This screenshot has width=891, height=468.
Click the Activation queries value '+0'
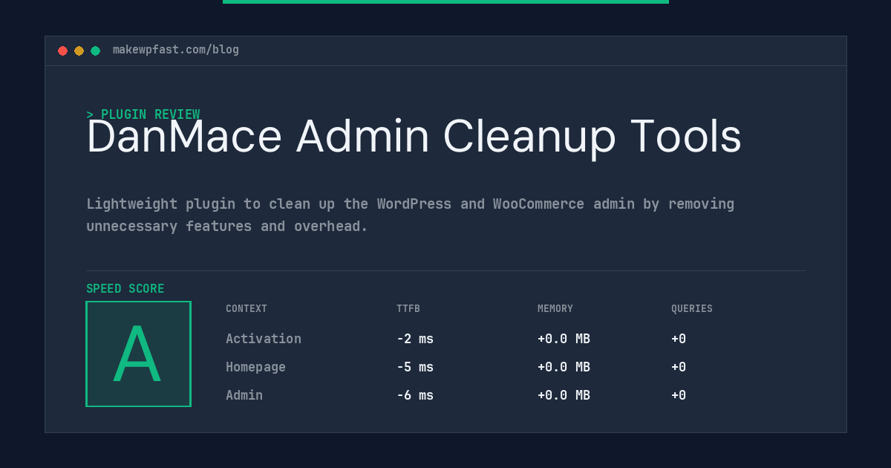tap(679, 339)
